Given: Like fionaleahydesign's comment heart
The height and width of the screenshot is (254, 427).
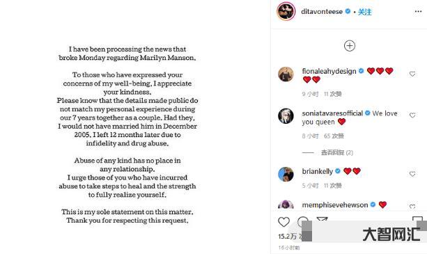Looking at the screenshot, I should 412,74.
